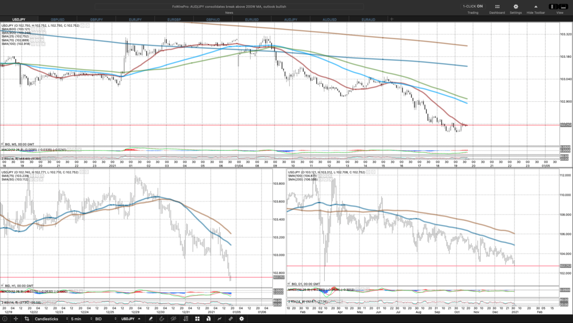Click the SMA(70) indicator label on M5 chart
Screen dimensions: 573x323
coord(15,40)
